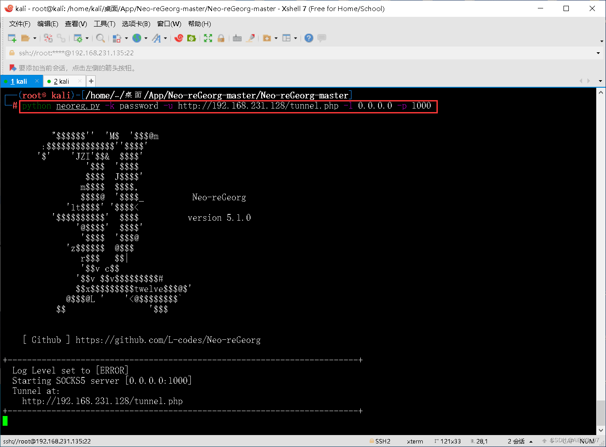Expand the Properties icon dropdown arrow
The image size is (606, 447).
coord(87,38)
